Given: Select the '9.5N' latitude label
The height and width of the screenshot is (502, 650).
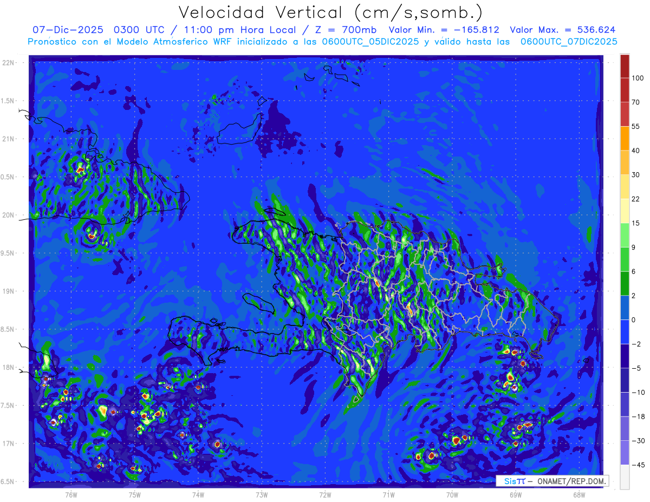Looking at the screenshot, I should [9, 253].
